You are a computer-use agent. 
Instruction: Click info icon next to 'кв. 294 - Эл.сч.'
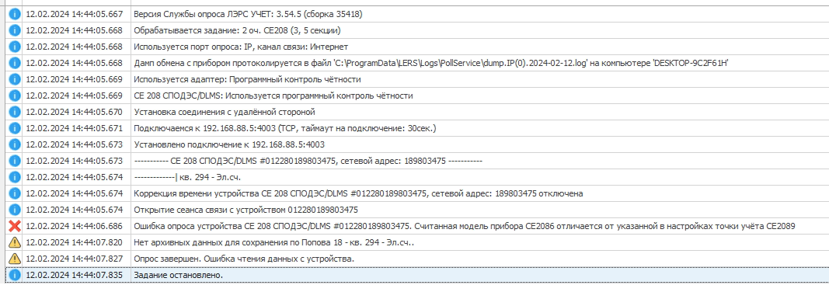(x=15, y=177)
